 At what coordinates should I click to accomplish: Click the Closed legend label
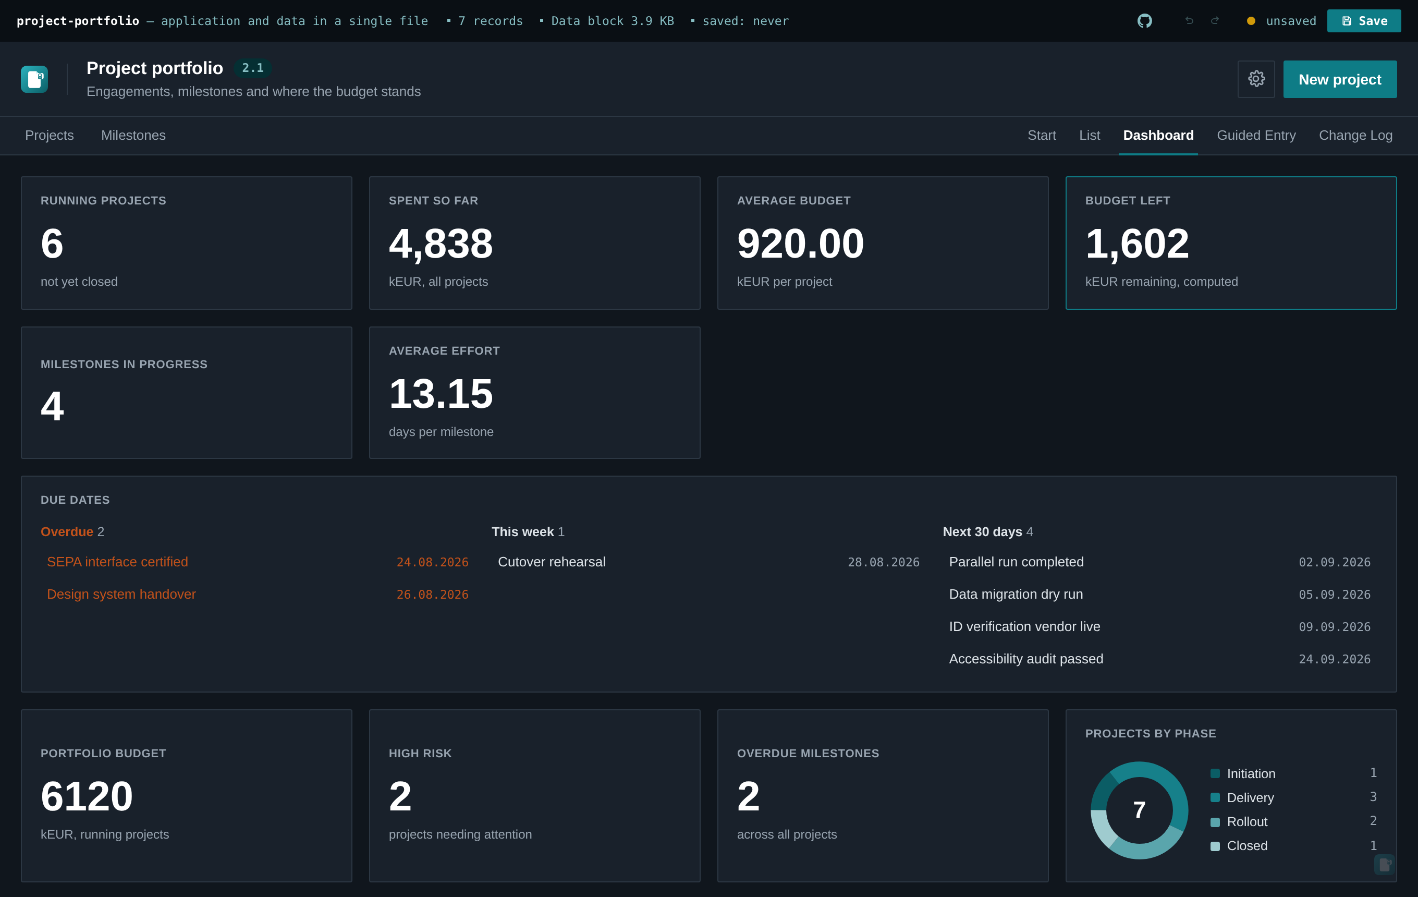coord(1246,846)
